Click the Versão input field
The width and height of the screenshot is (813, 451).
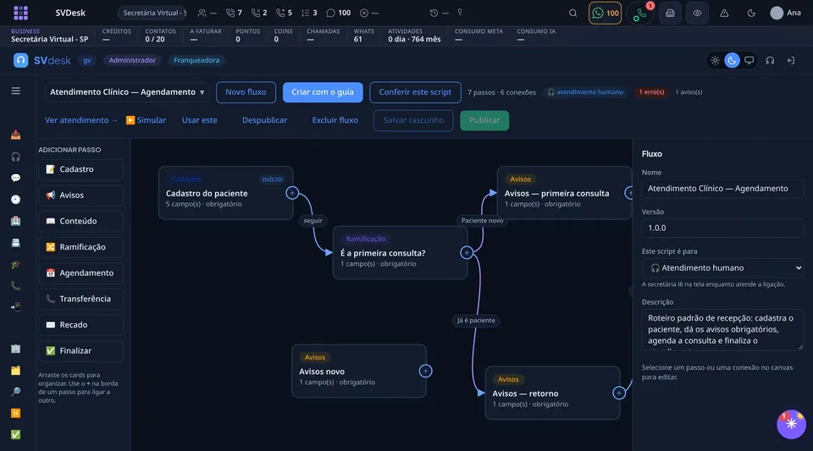[x=722, y=228]
